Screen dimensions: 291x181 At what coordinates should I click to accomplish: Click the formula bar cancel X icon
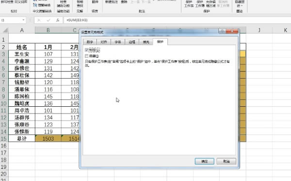pos(39,20)
